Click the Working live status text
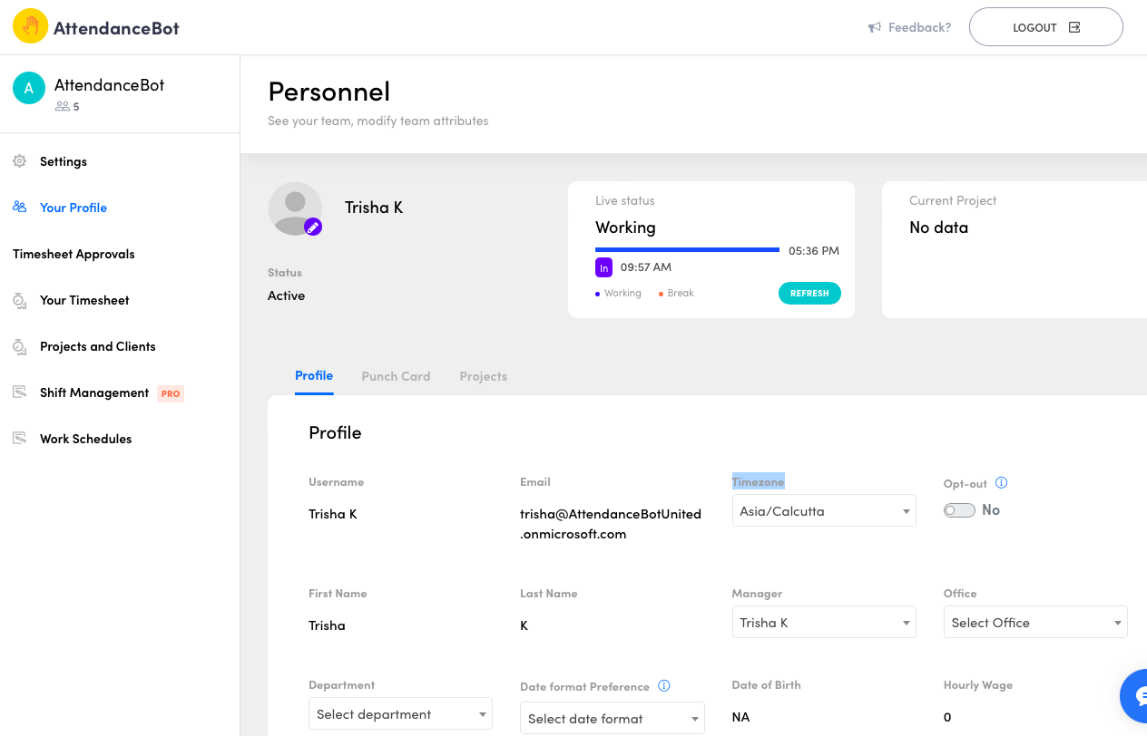The image size is (1147, 736). click(625, 228)
